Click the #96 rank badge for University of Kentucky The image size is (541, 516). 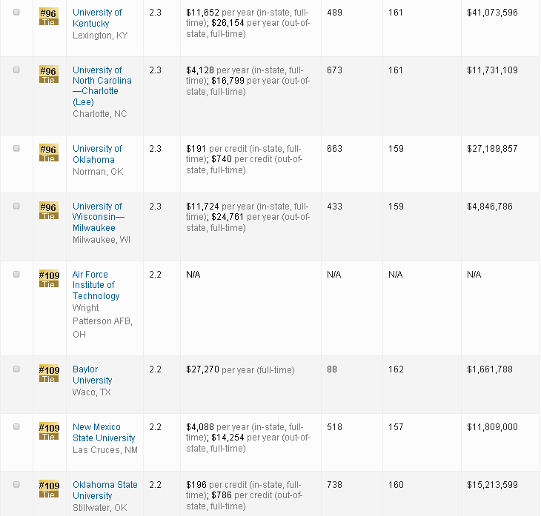(48, 17)
